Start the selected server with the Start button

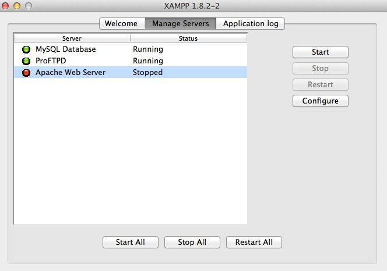(x=321, y=52)
